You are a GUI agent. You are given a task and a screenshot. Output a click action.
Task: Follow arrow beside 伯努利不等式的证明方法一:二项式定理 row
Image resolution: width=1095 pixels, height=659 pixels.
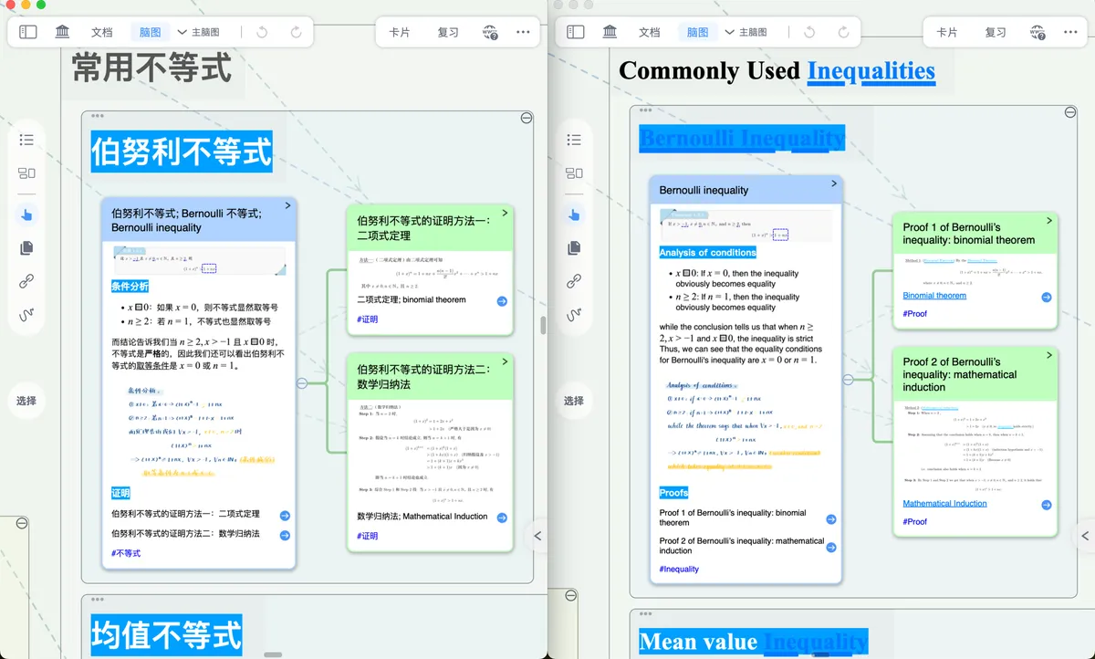(285, 515)
